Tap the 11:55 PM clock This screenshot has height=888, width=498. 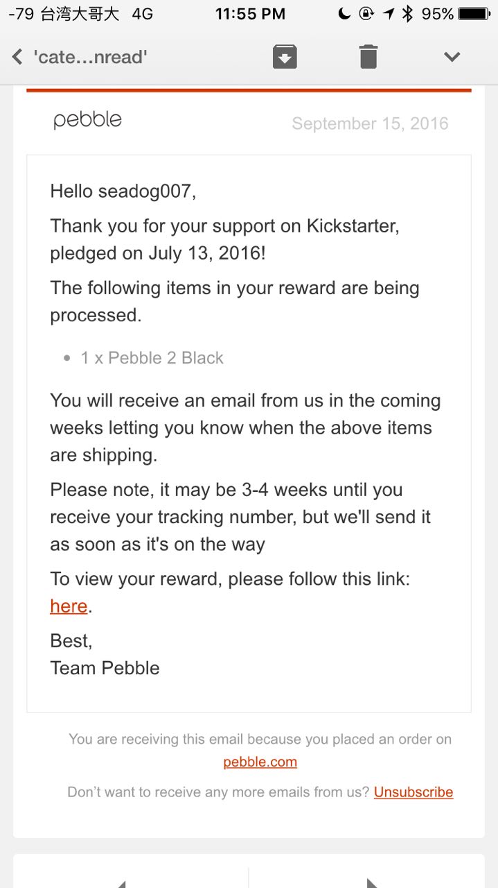[x=249, y=14]
